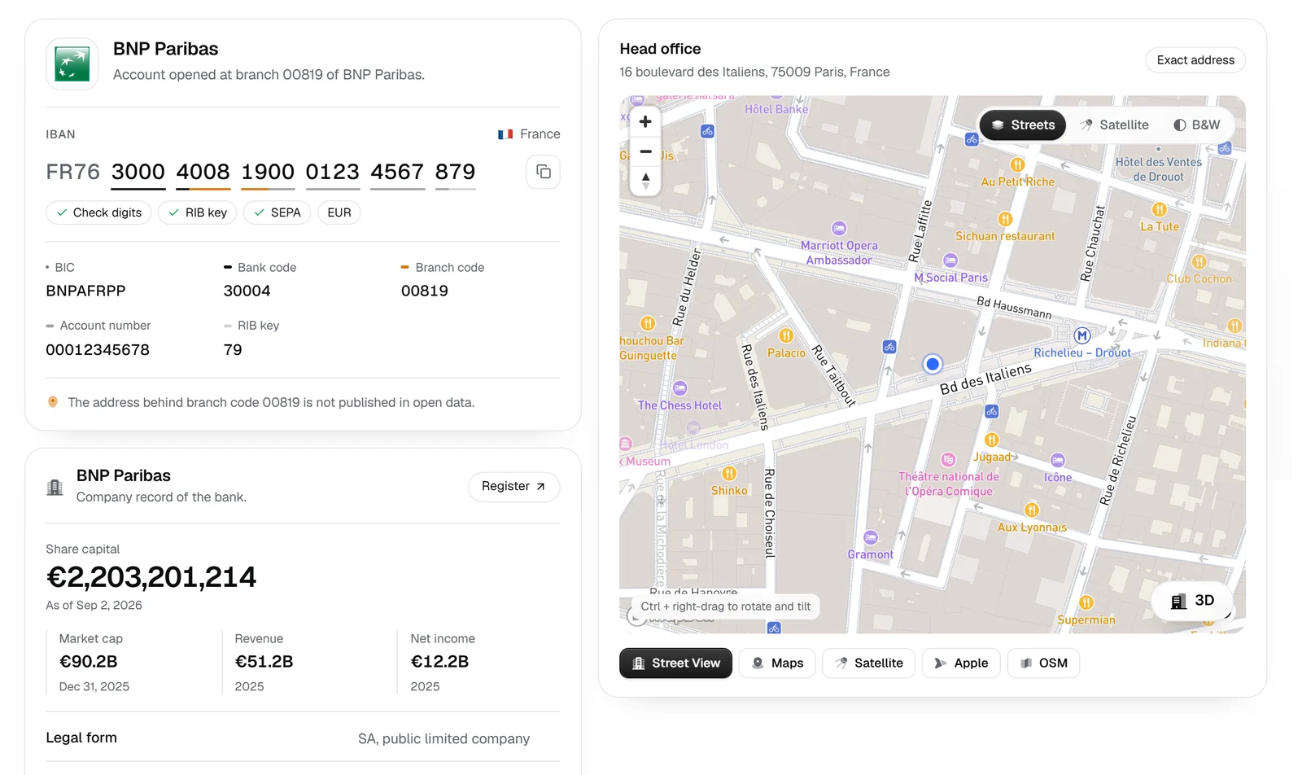Copy the IBAN with the copy icon

point(543,172)
